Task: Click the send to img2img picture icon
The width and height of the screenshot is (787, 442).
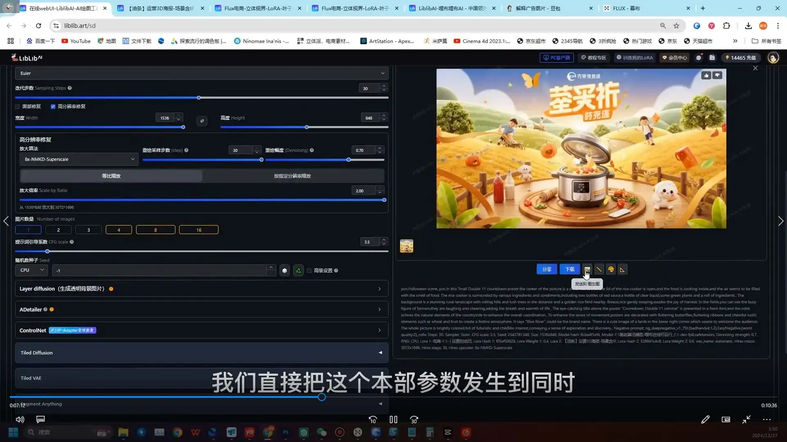Action: point(587,269)
